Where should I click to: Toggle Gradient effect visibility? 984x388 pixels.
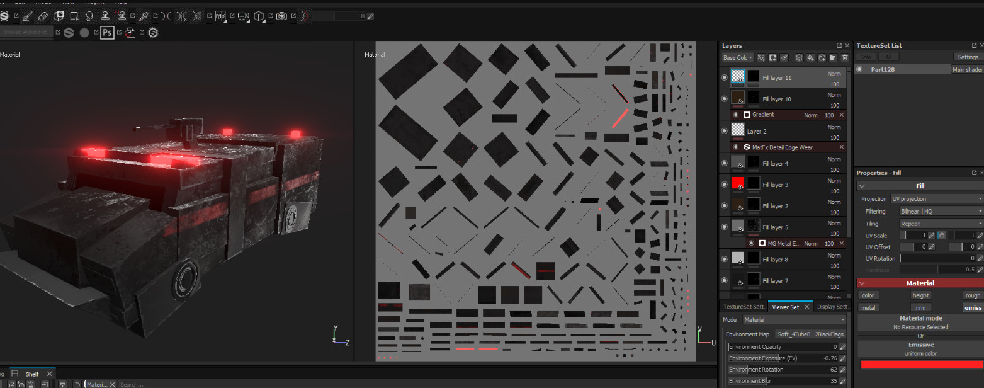(735, 115)
